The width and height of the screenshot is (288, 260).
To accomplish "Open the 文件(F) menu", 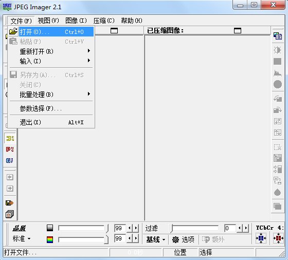I will (21, 21).
